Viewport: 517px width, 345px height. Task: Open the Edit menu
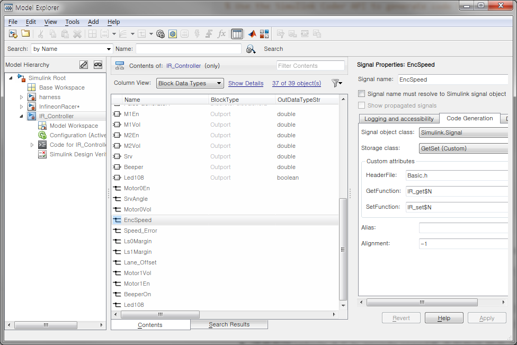tap(31, 22)
